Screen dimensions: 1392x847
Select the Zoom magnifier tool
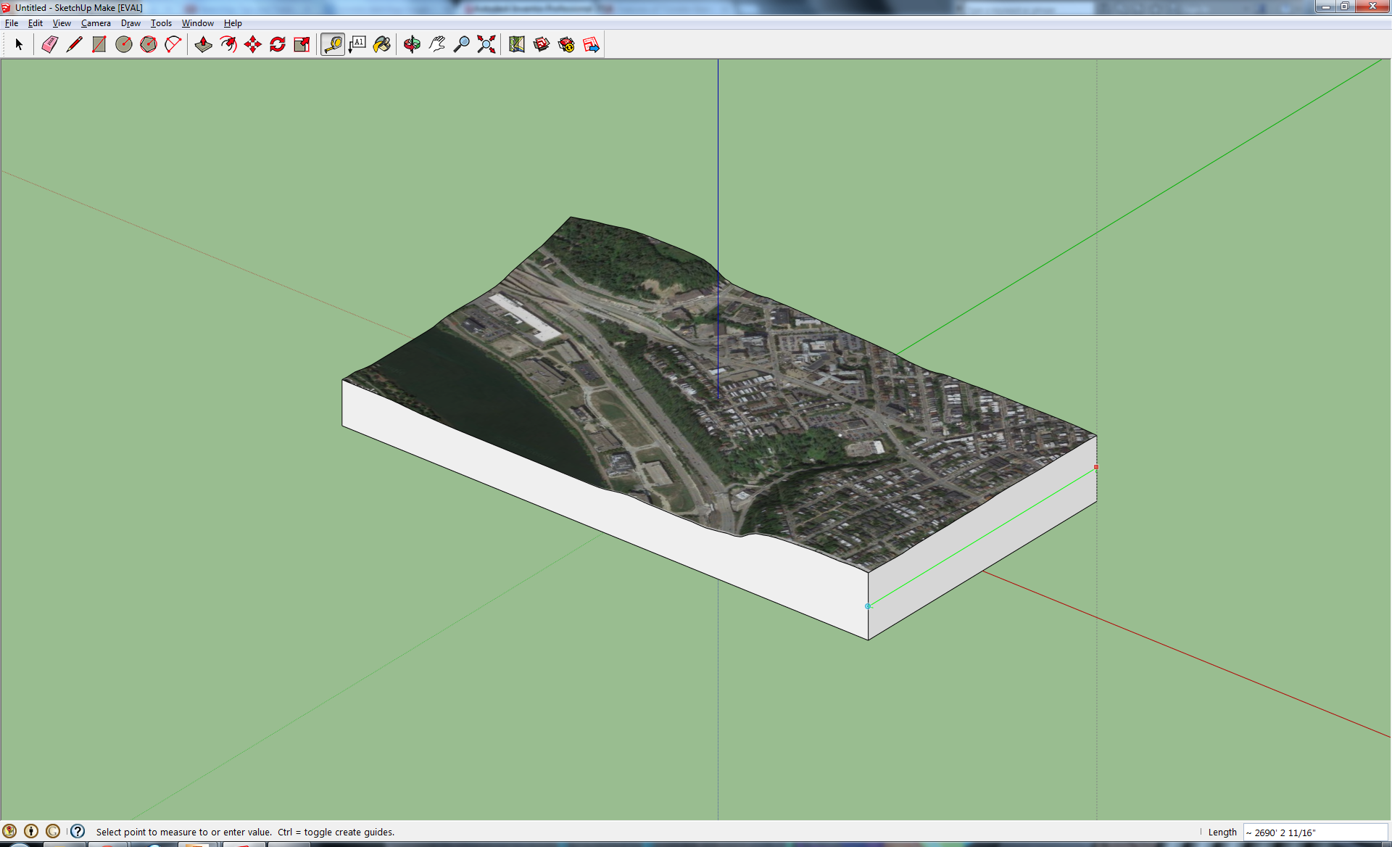(x=462, y=44)
